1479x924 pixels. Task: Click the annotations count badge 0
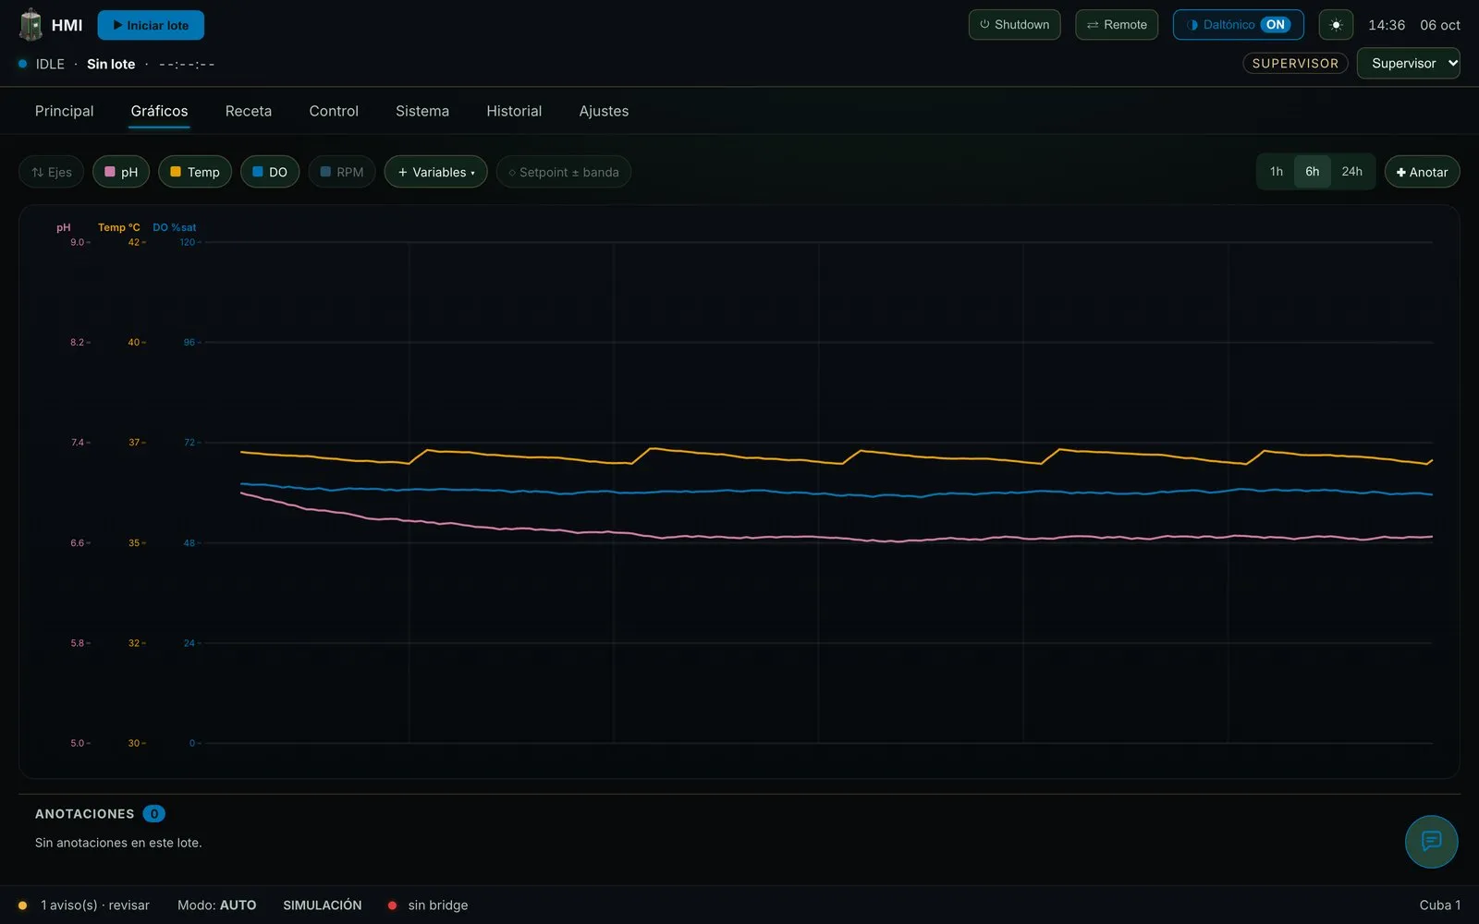click(154, 814)
